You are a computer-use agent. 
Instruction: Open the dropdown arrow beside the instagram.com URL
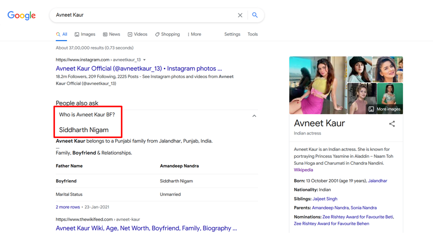144,60
